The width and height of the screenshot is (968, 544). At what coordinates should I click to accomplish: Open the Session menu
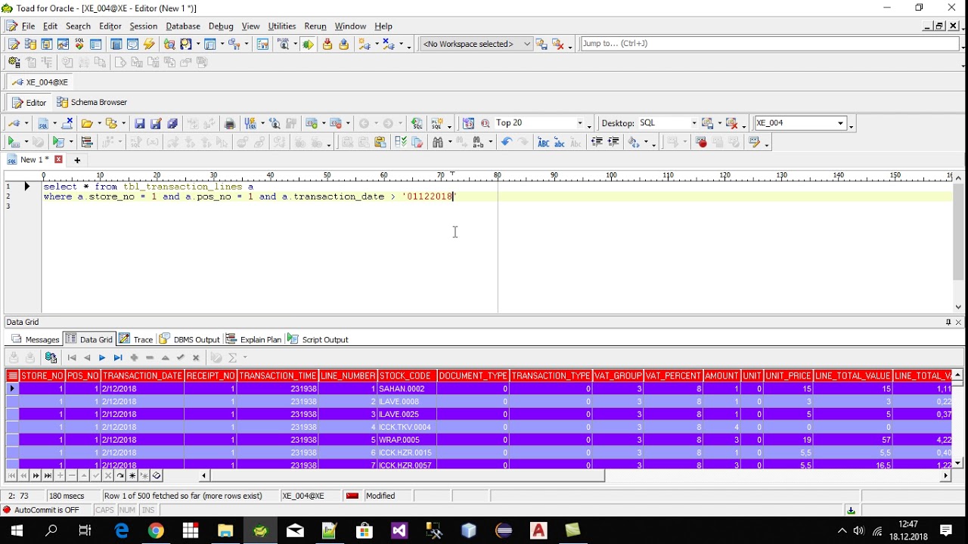(144, 26)
